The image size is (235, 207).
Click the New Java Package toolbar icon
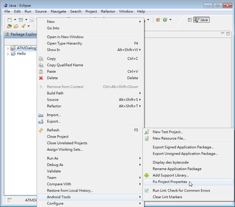click(x=158, y=20)
